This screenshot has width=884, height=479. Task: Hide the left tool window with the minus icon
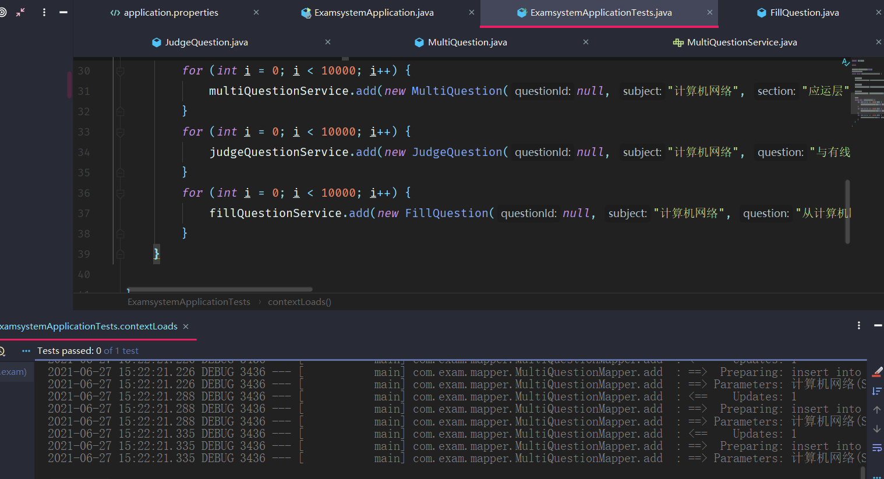(63, 12)
